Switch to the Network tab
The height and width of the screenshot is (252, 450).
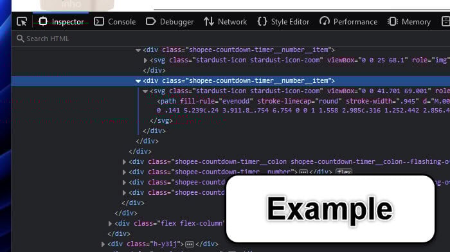[226, 21]
